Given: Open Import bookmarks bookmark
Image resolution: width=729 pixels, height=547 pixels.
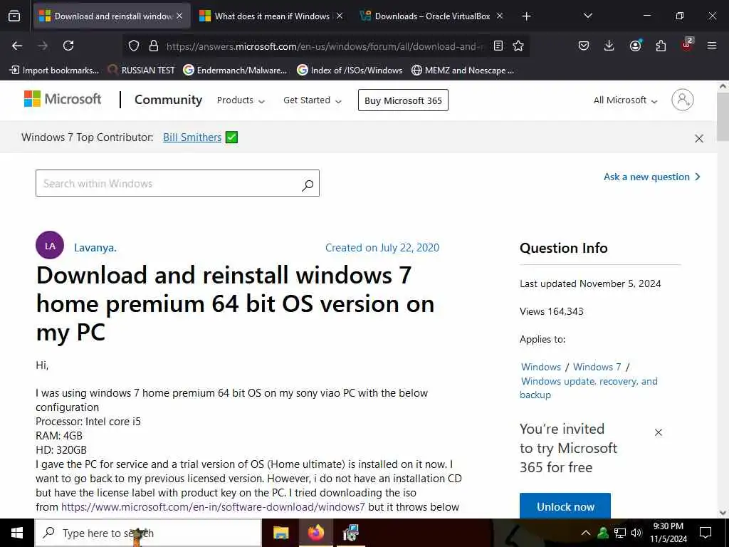Looking at the screenshot, I should (x=54, y=71).
